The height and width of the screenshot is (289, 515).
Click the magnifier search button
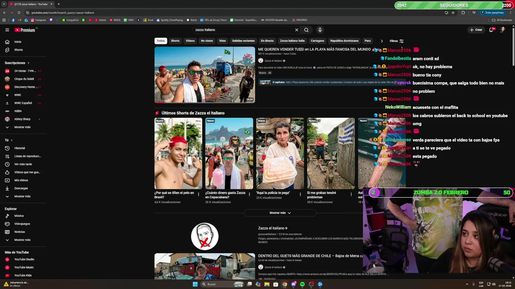(x=306, y=30)
